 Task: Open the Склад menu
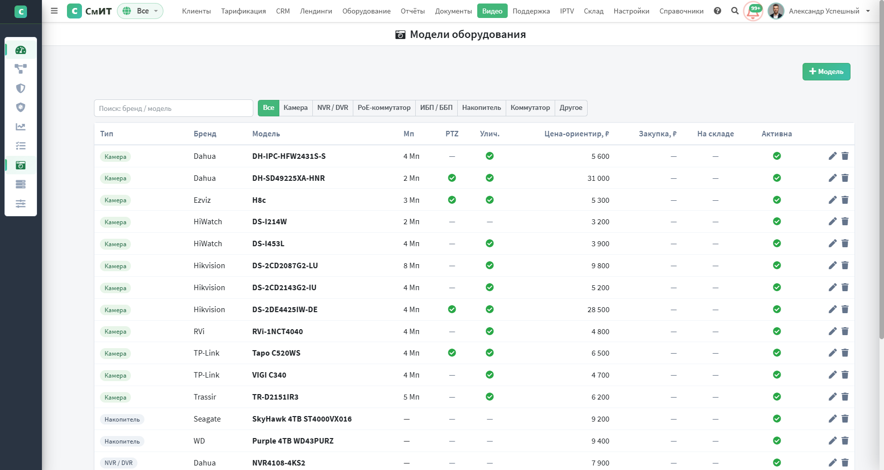pyautogui.click(x=594, y=11)
